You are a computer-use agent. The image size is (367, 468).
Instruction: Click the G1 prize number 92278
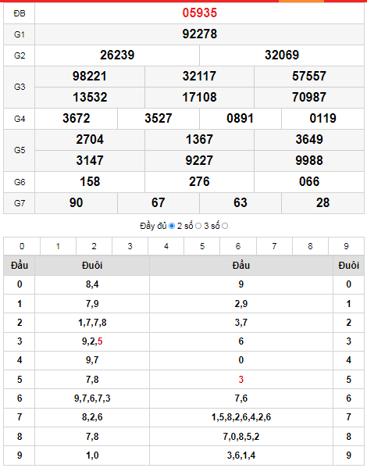[x=200, y=34]
